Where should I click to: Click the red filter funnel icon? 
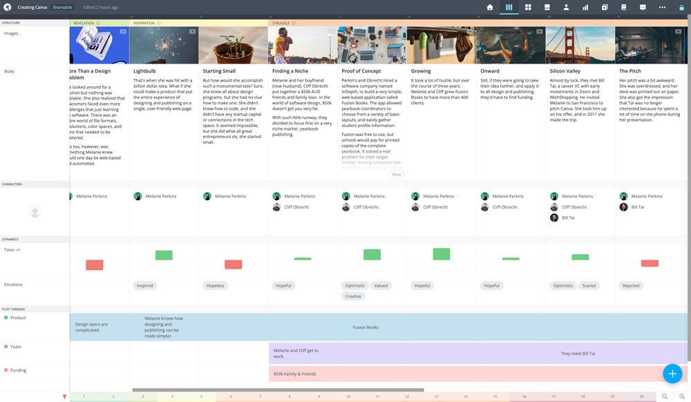[64, 396]
